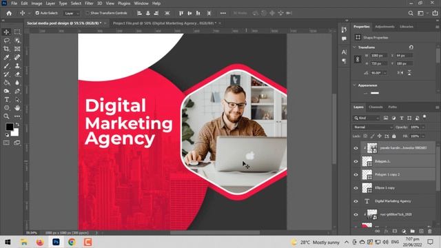
Task: Open Chrome from the Windows taskbar
Action: [72, 242]
